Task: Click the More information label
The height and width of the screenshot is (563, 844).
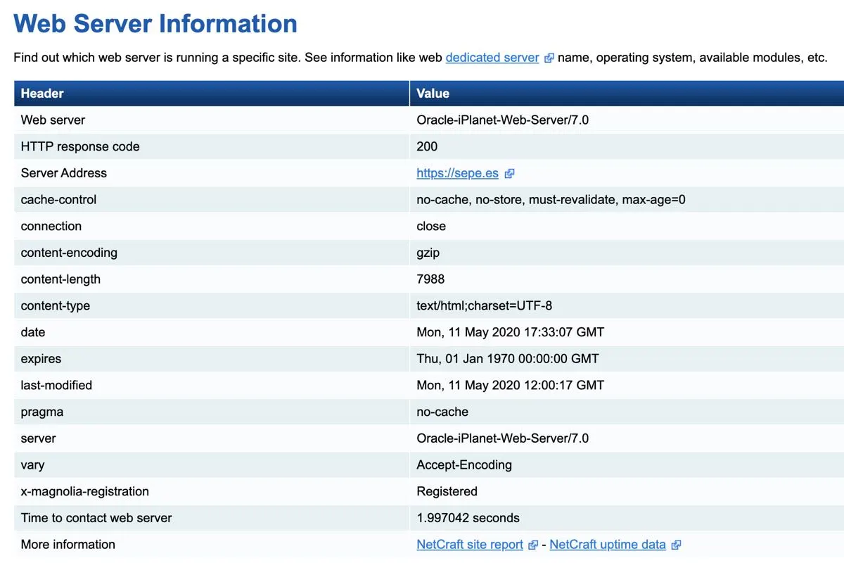Action: pyautogui.click(x=68, y=545)
